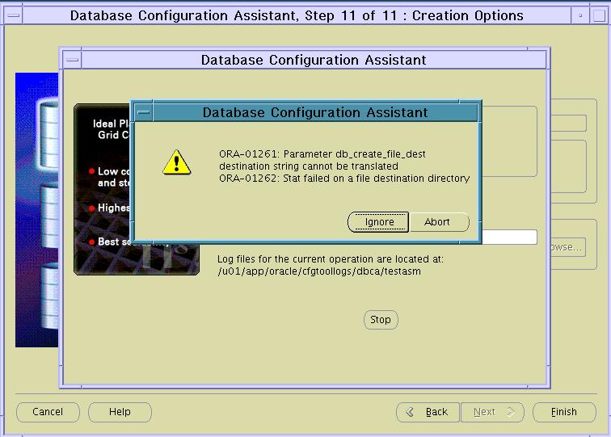The height and width of the screenshot is (437, 611).
Task: Click the back arrow icon beside Back
Action: coord(410,412)
